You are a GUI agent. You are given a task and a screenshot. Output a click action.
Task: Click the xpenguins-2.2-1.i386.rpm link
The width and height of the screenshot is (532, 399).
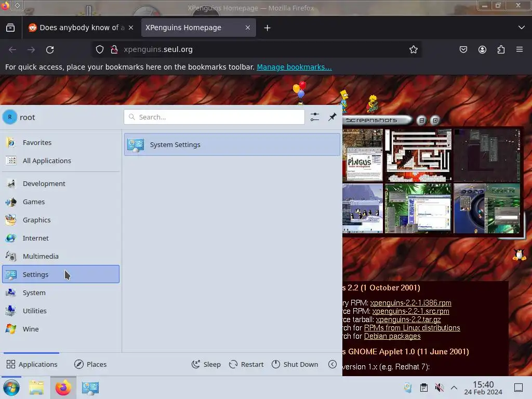coord(410,303)
